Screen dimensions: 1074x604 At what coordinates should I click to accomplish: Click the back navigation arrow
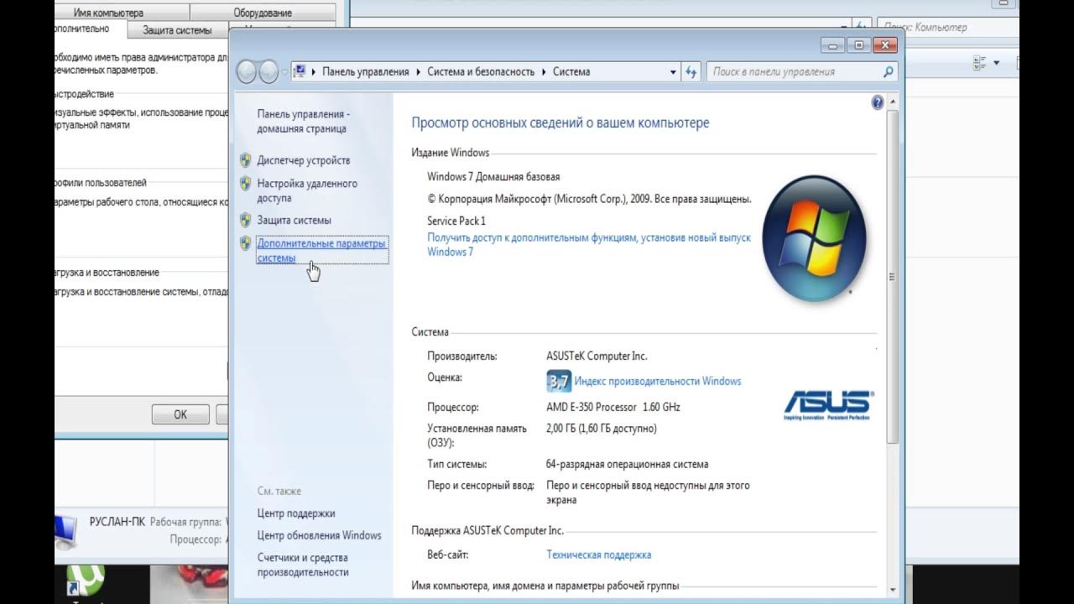pos(247,72)
